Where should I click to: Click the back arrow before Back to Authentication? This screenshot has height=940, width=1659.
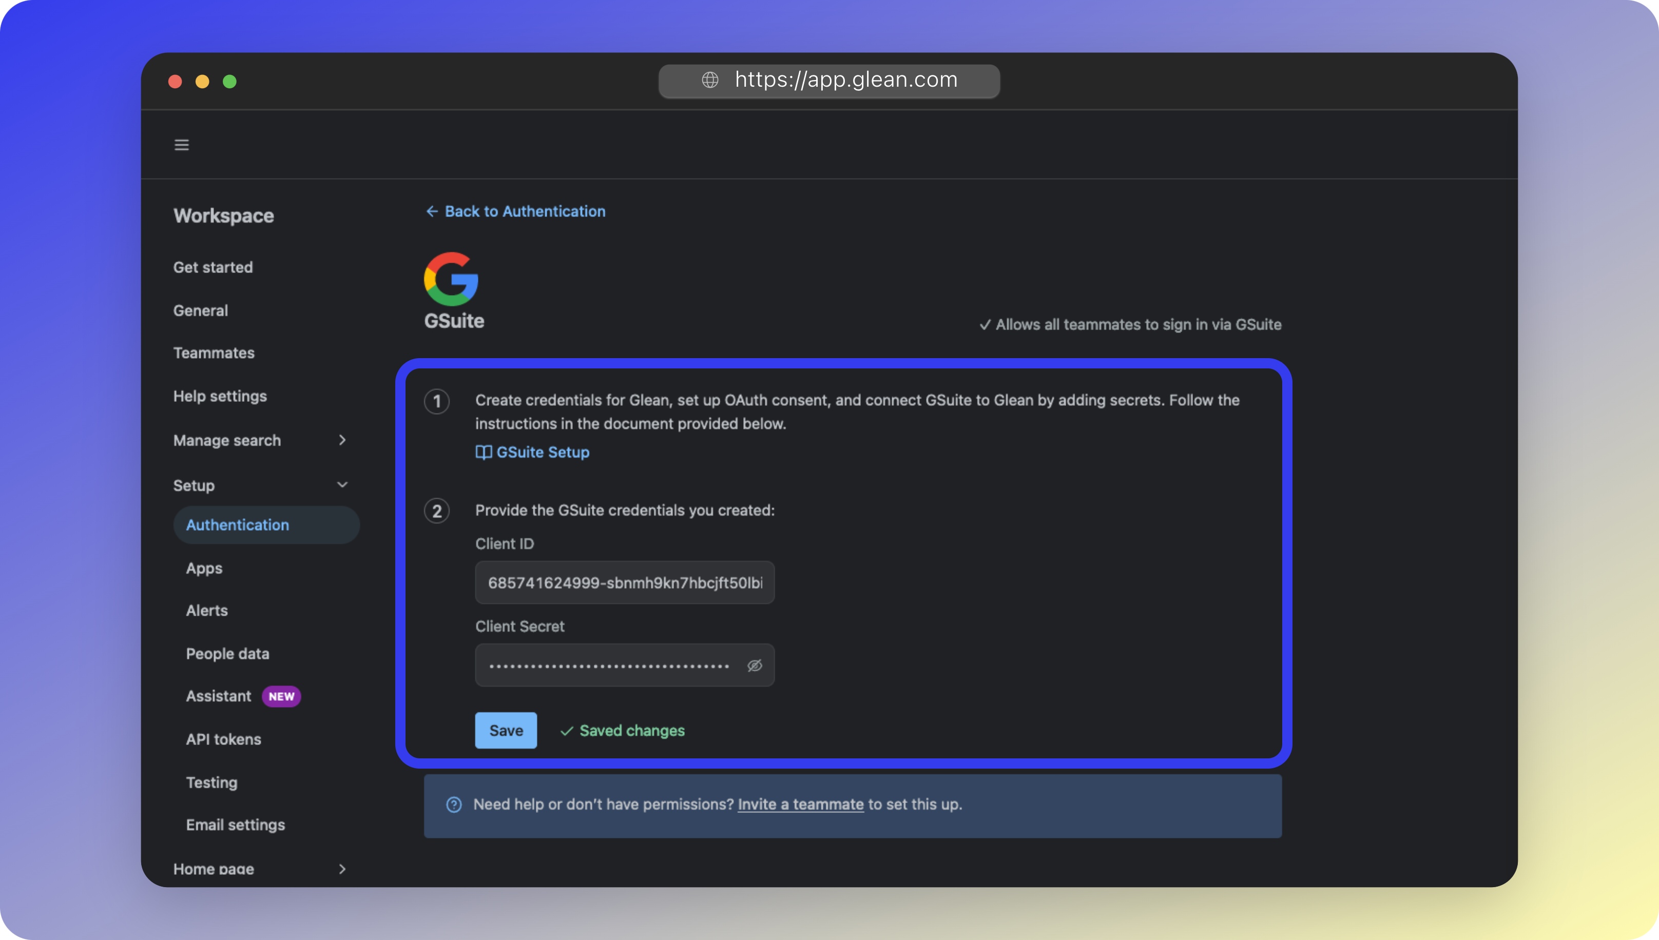click(x=432, y=211)
